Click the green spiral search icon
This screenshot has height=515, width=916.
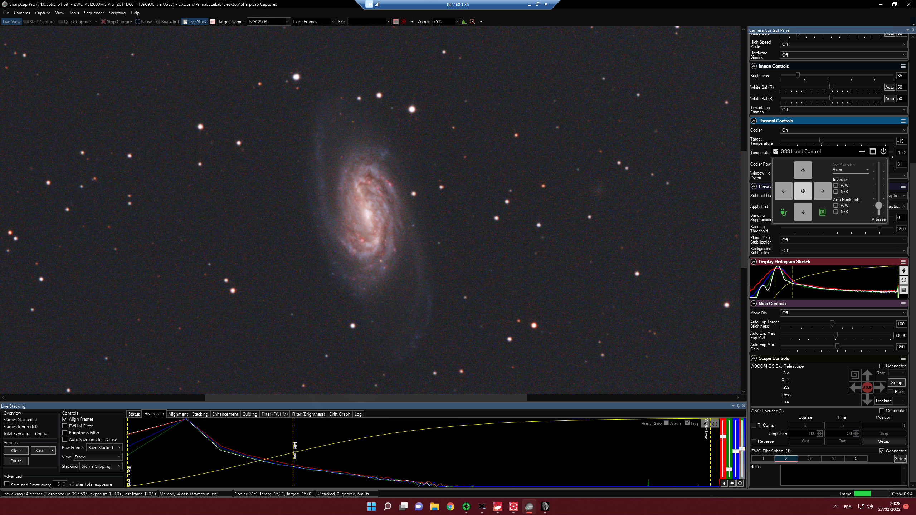tap(822, 212)
